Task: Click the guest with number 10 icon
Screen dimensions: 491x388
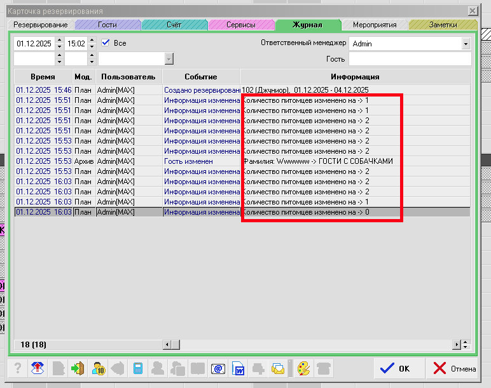Action: [x=98, y=368]
